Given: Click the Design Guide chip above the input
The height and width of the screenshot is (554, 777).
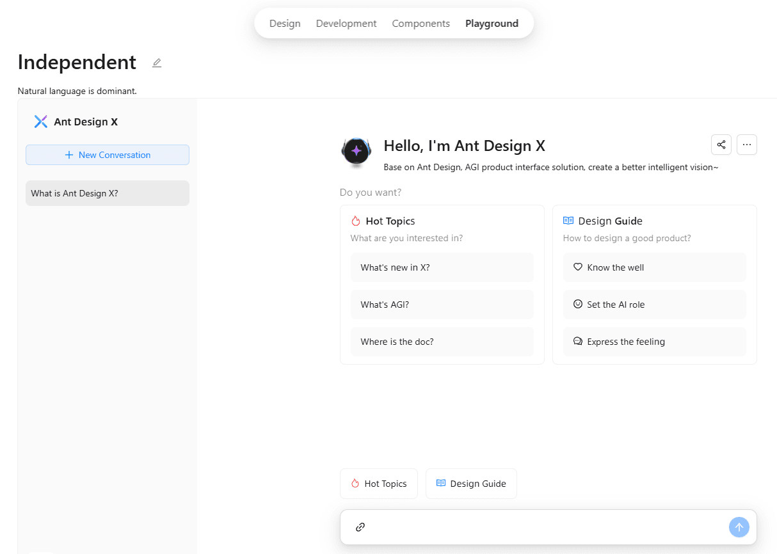Looking at the screenshot, I should pos(471,484).
